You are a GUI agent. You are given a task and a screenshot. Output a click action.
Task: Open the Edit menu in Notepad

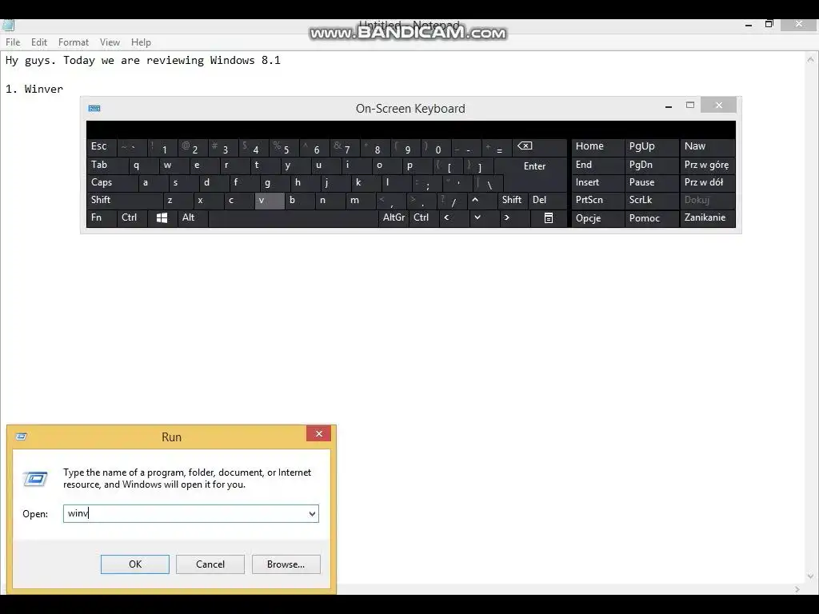pos(39,42)
